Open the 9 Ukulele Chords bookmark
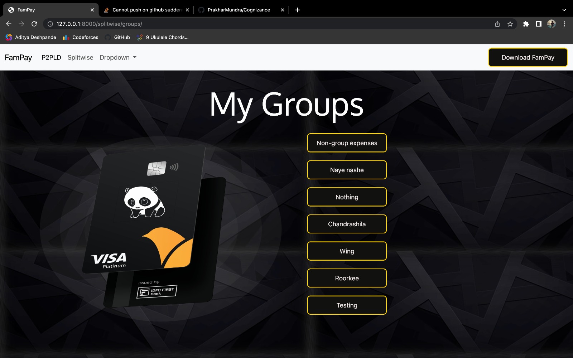 (x=163, y=37)
